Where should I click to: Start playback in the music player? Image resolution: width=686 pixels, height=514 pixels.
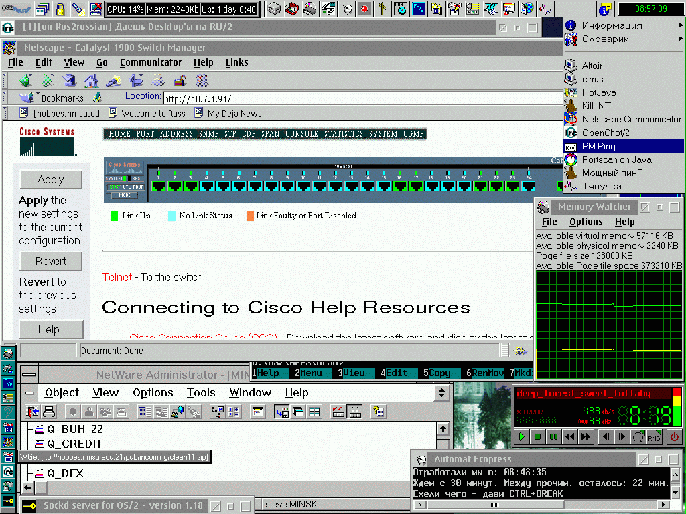(x=521, y=436)
